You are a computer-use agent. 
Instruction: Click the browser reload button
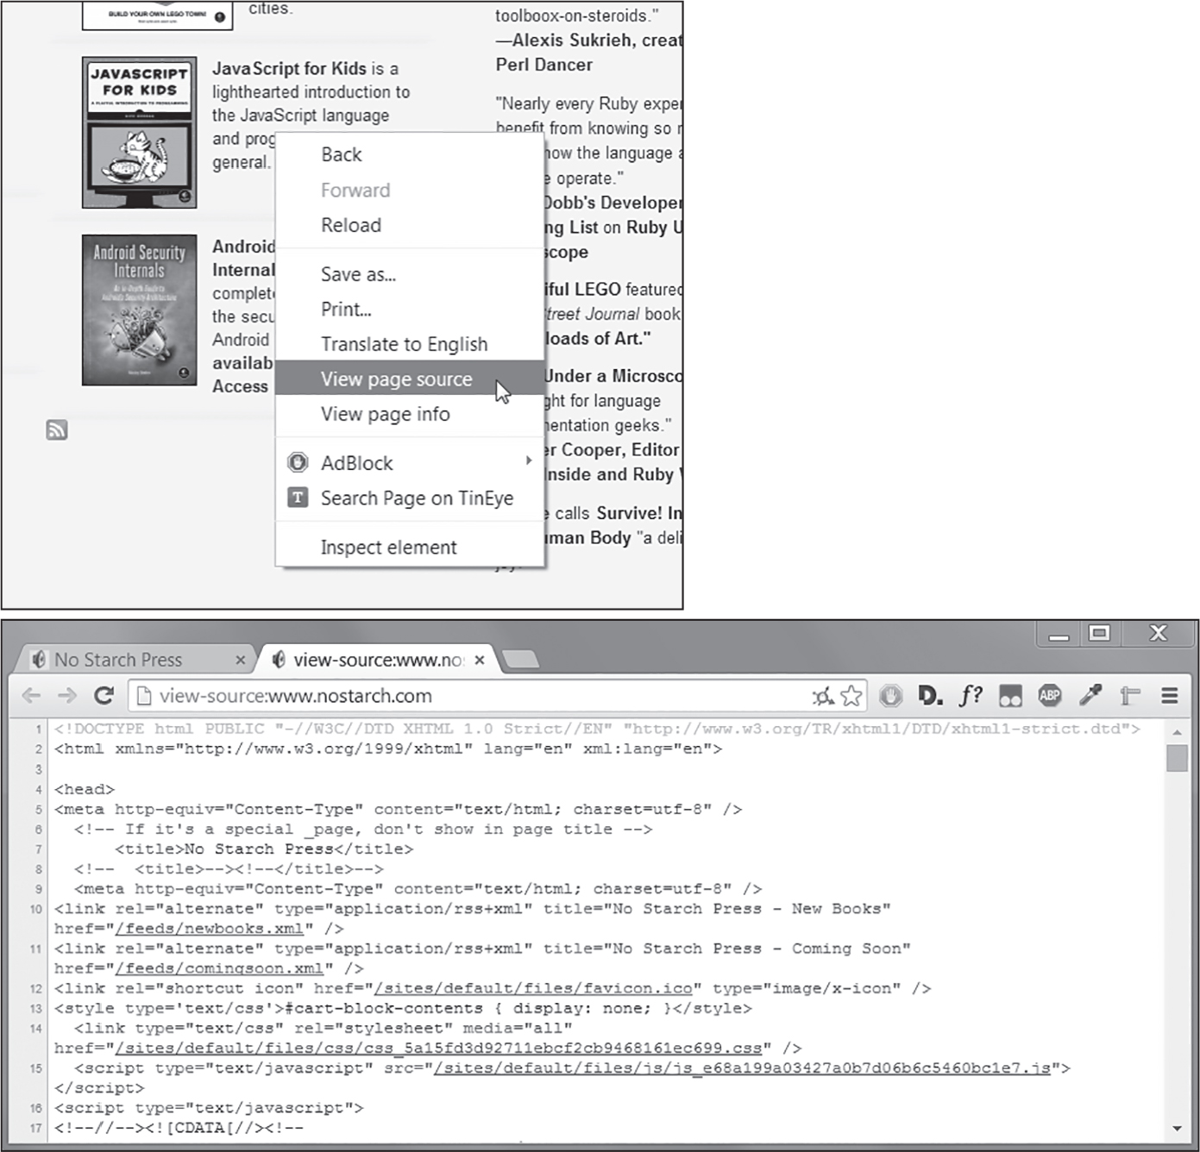pos(104,696)
